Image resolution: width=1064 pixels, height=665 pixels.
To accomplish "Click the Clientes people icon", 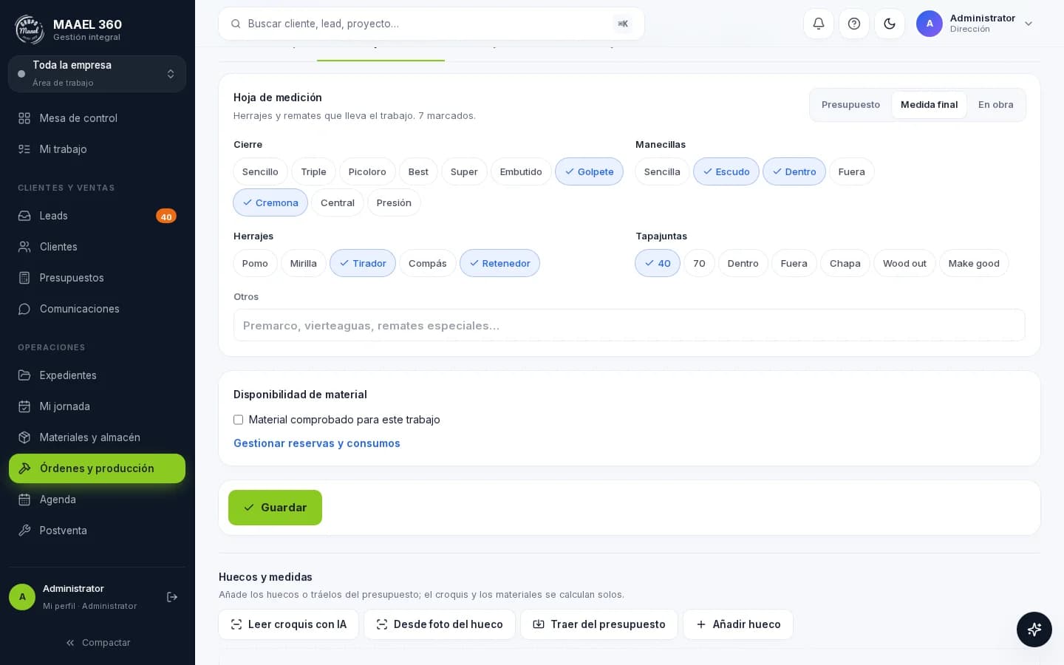I will pos(24,247).
